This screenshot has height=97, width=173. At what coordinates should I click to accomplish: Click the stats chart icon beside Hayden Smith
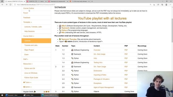click(x=44, y=92)
